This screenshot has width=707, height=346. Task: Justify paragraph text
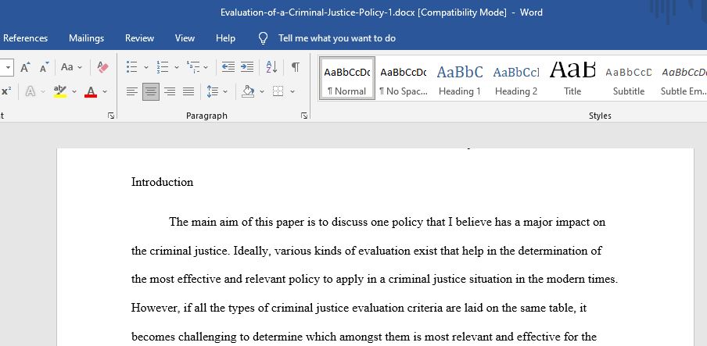click(x=188, y=92)
